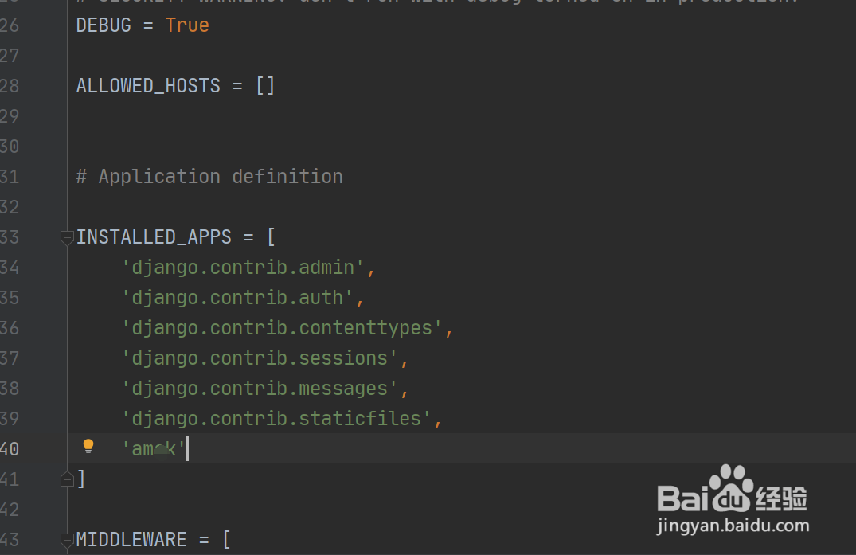Collapse the INSTALLED_APPS list fold
Viewport: 856px width, 555px height.
click(x=67, y=237)
